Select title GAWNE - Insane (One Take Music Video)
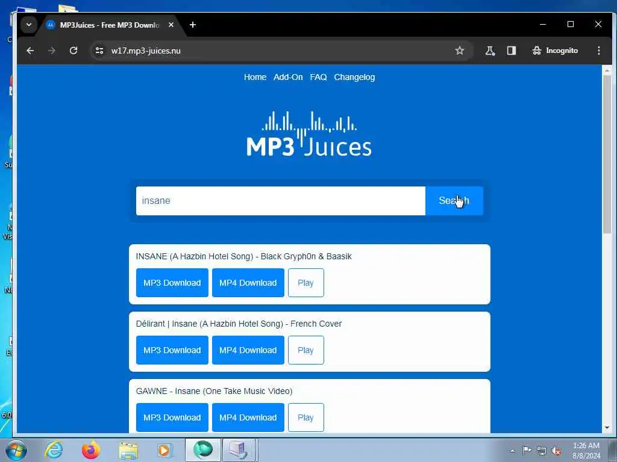 (x=214, y=391)
